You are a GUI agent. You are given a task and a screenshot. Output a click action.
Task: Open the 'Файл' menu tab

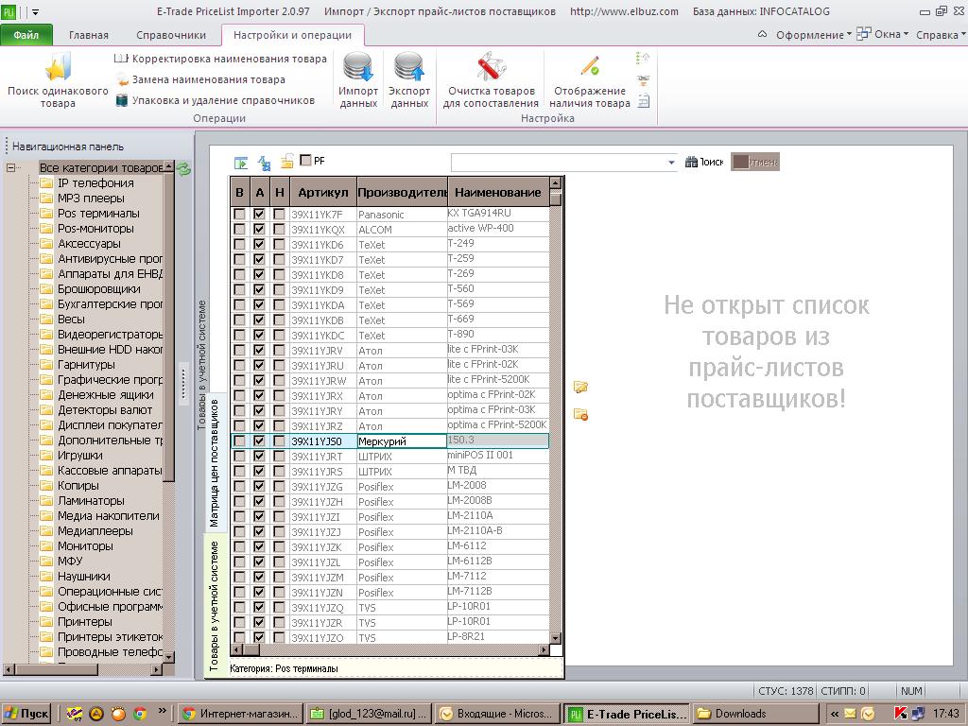pos(26,35)
